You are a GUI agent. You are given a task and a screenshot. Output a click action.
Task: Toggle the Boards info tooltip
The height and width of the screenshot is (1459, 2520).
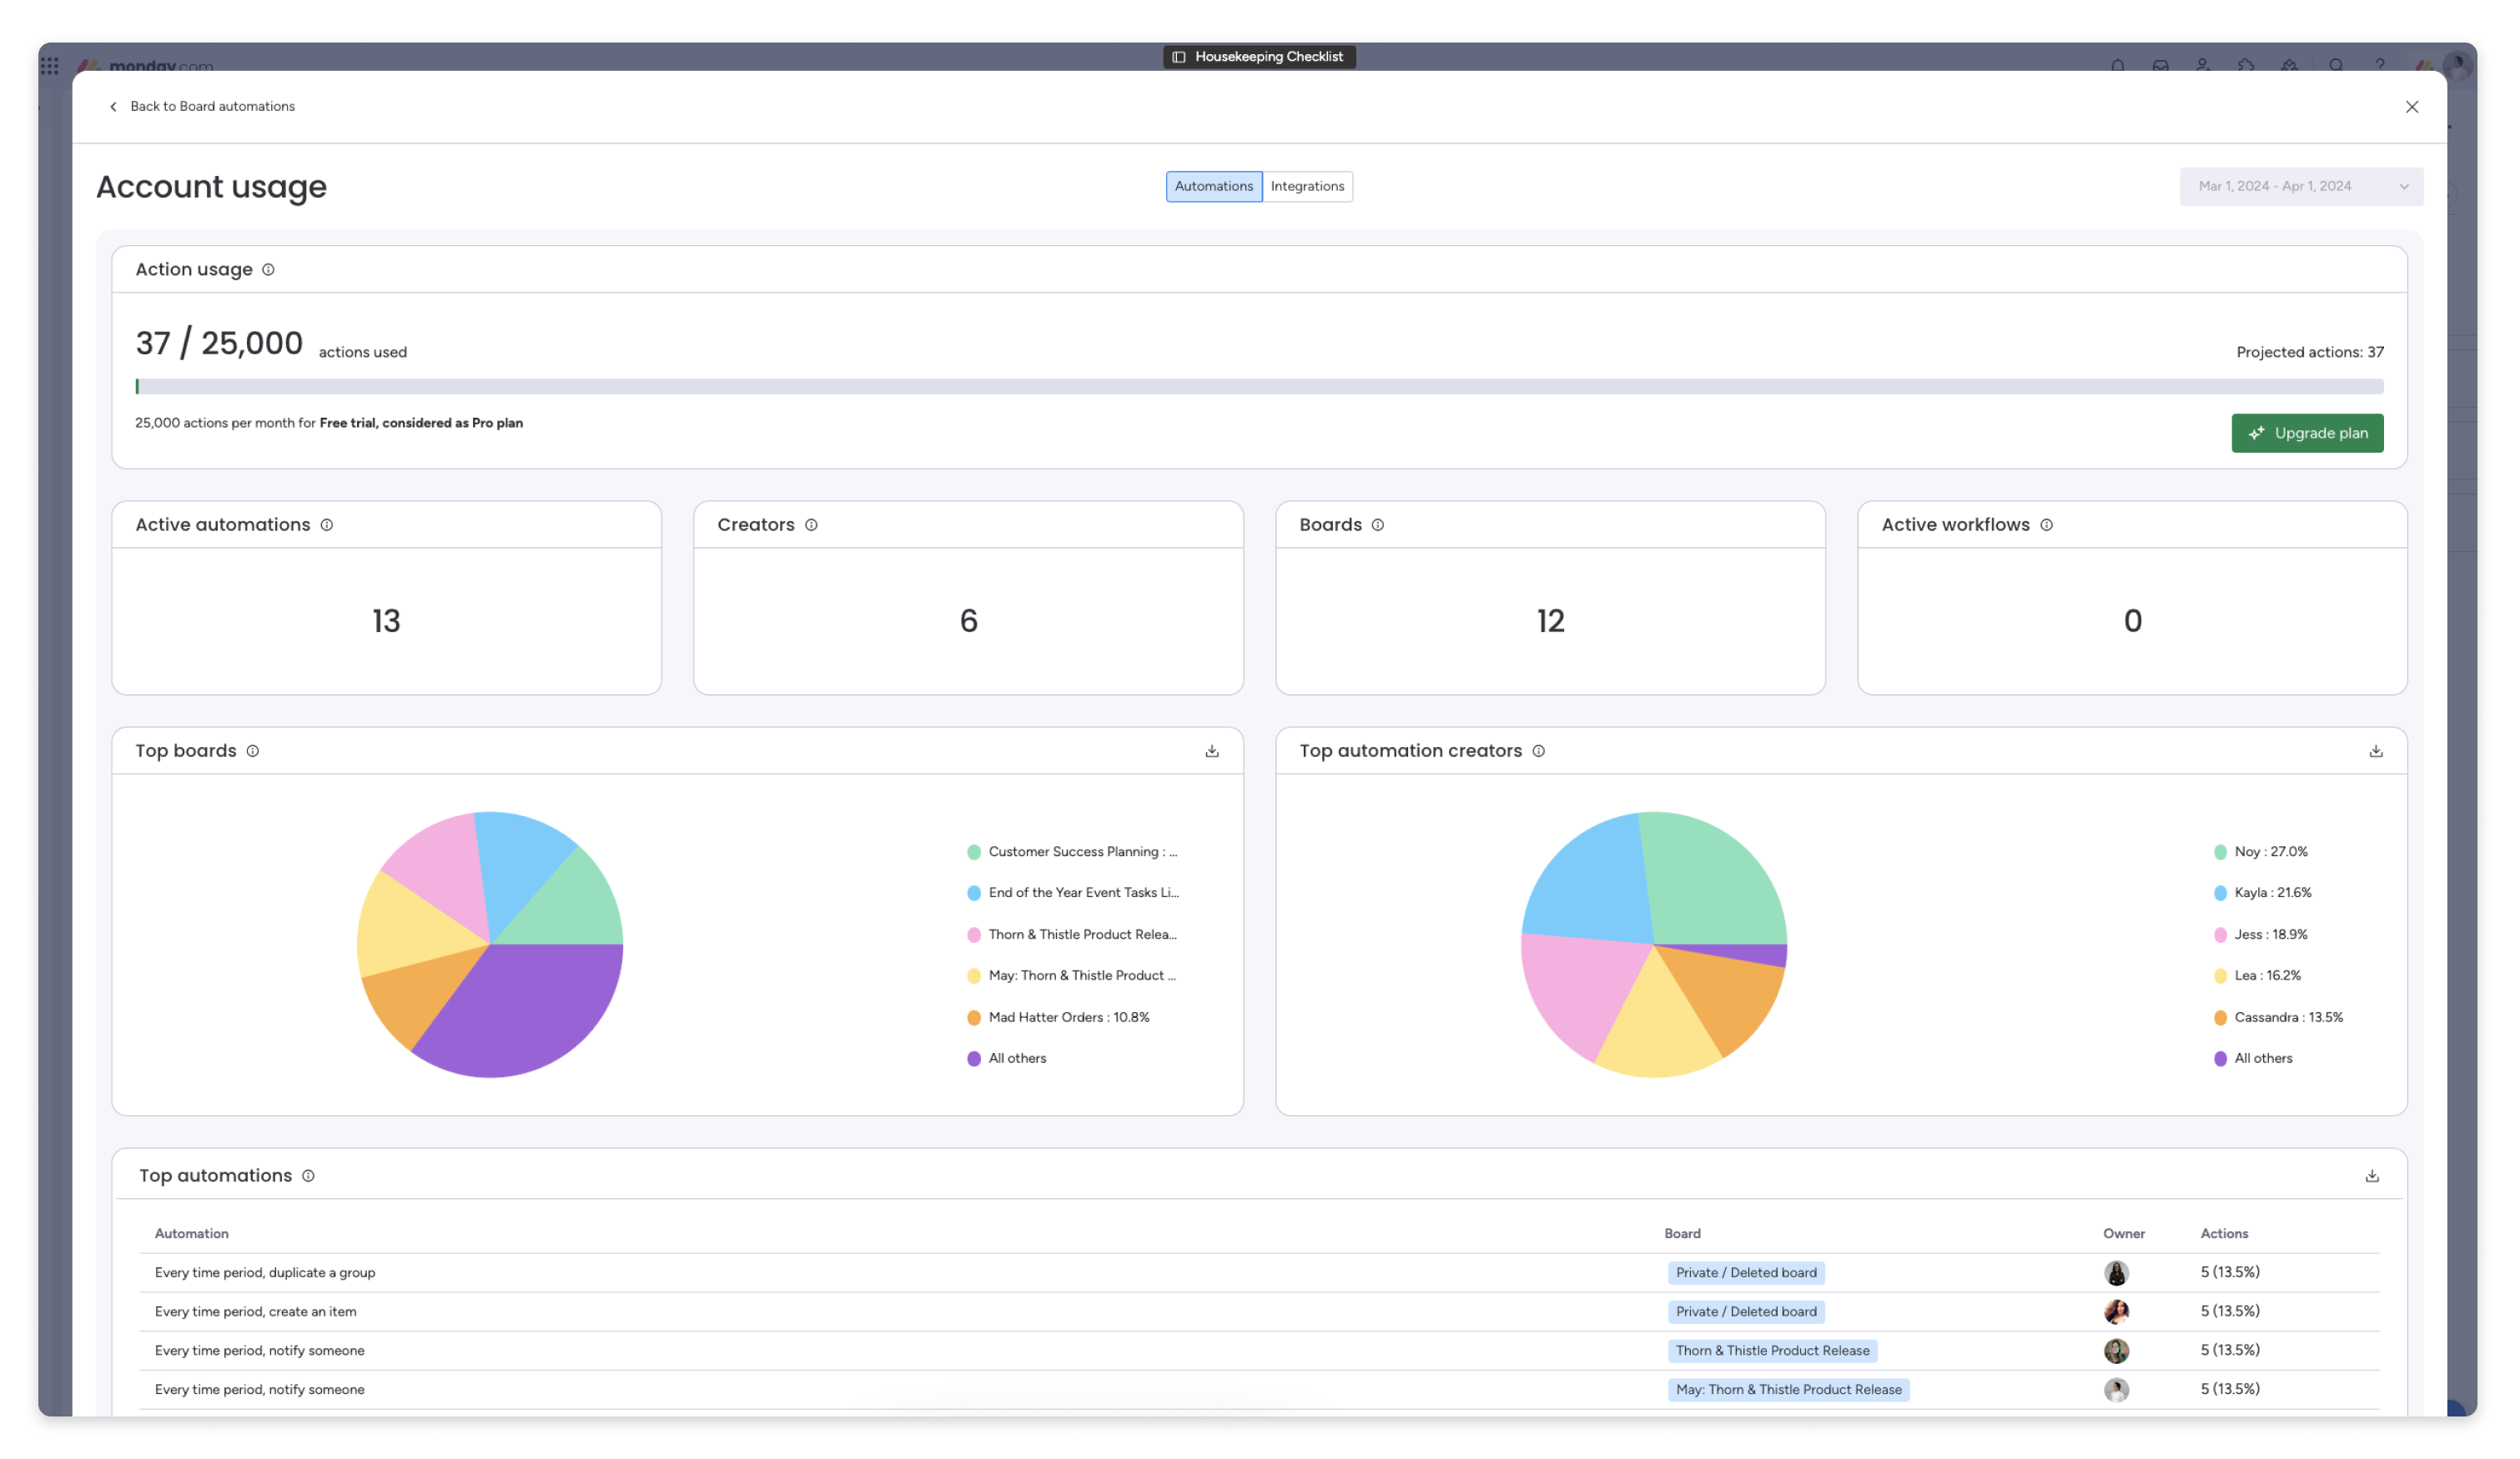pos(1378,524)
